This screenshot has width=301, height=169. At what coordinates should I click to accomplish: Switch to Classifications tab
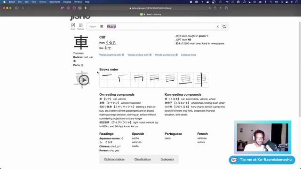[x=143, y=159]
